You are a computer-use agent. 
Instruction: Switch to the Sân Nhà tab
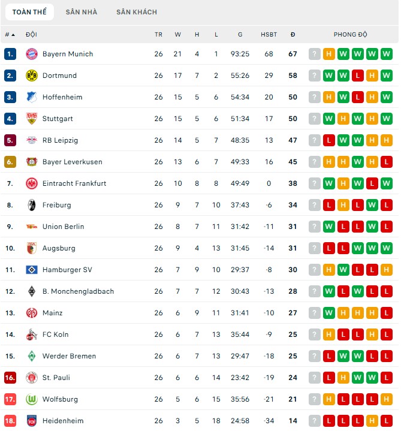tap(81, 12)
